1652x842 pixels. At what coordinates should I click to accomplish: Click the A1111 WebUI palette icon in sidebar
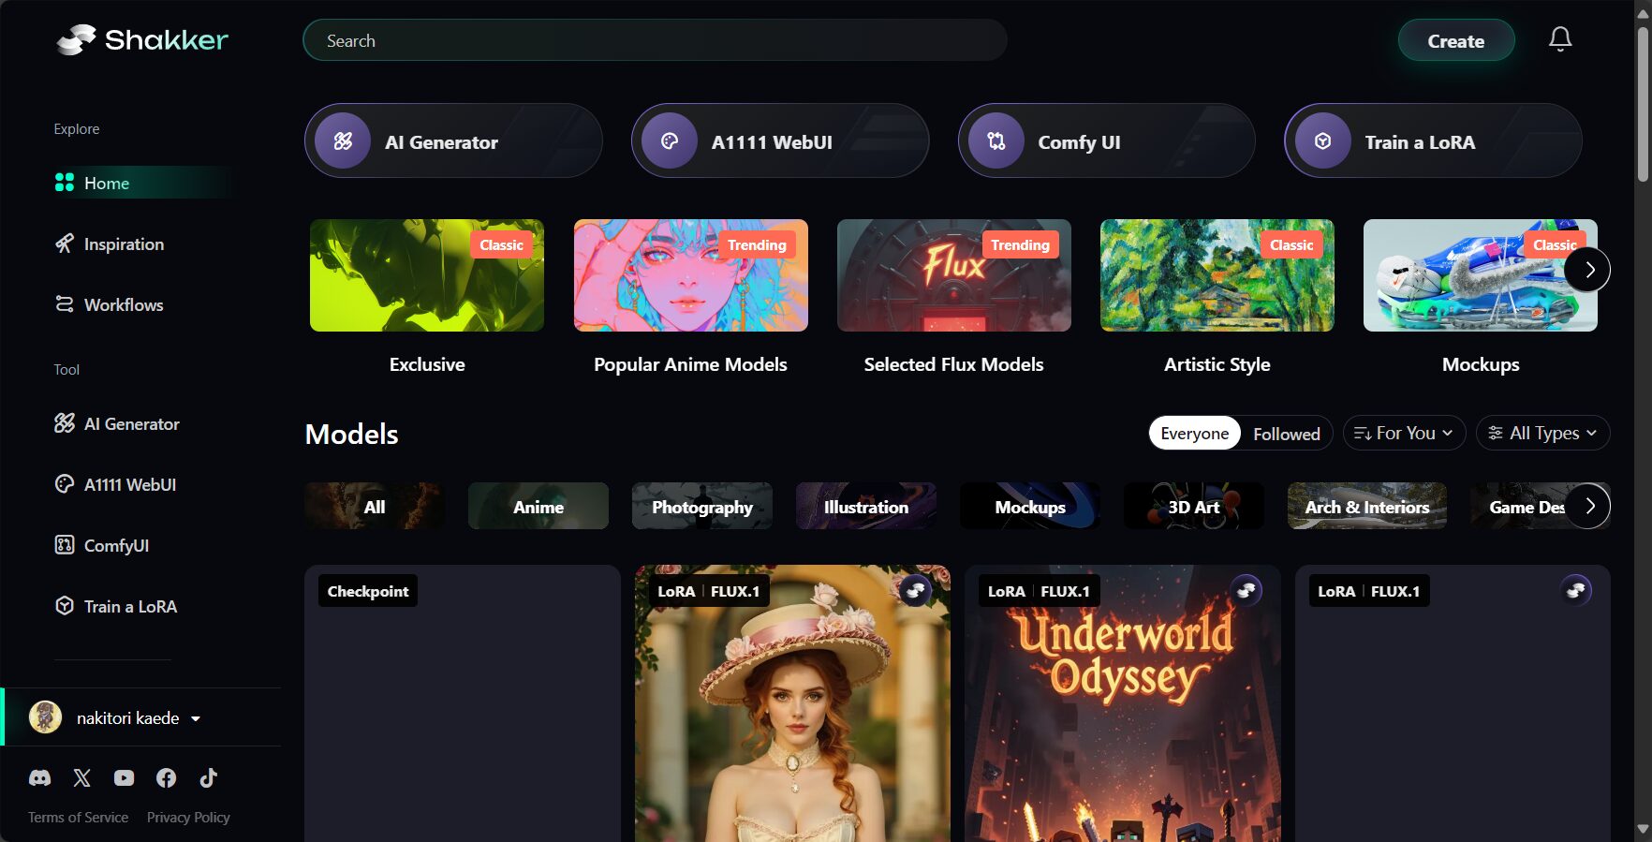pyautogui.click(x=65, y=484)
